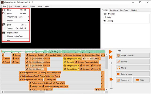The width and height of the screenshot is (151, 94).
Task: Open the Show menu
Action: [x=17, y=6]
